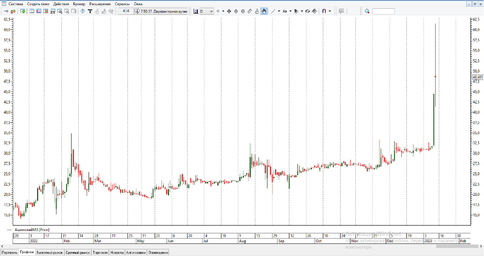Switch to the Торговля tab
484x256 pixels.
coord(100,252)
